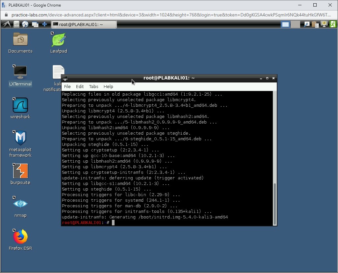338x273 pixels.
Task: Open the Kali application menu
Action: 7,24
